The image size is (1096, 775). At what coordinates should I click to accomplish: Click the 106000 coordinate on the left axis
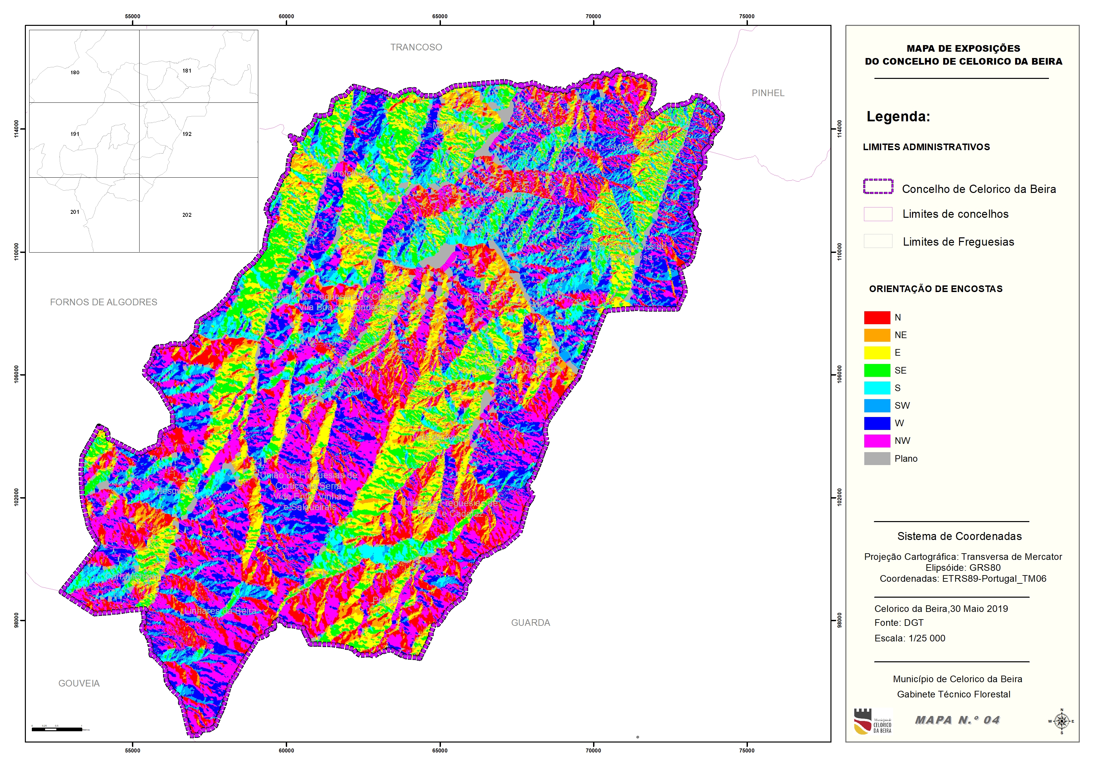click(17, 374)
